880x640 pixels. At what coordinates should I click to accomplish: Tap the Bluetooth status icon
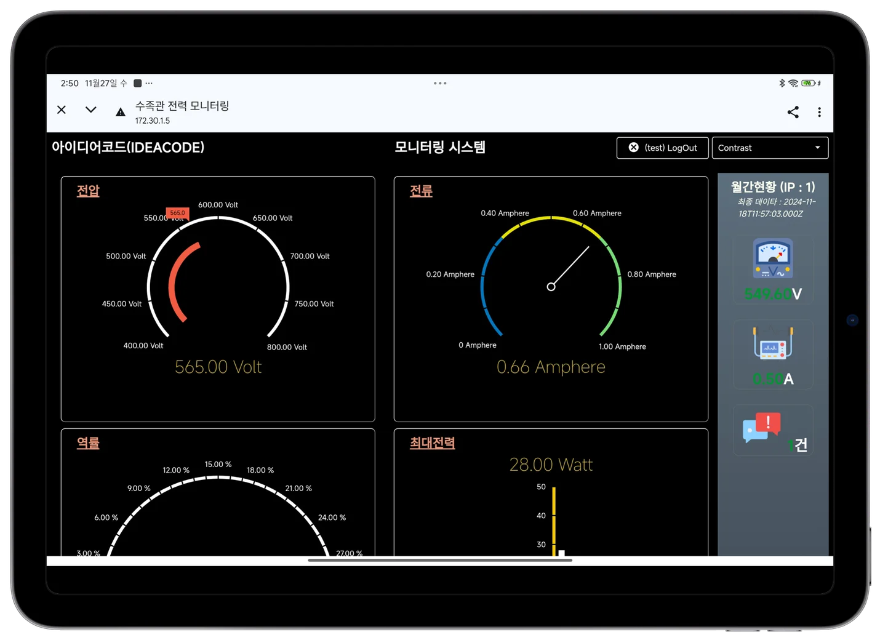[782, 83]
